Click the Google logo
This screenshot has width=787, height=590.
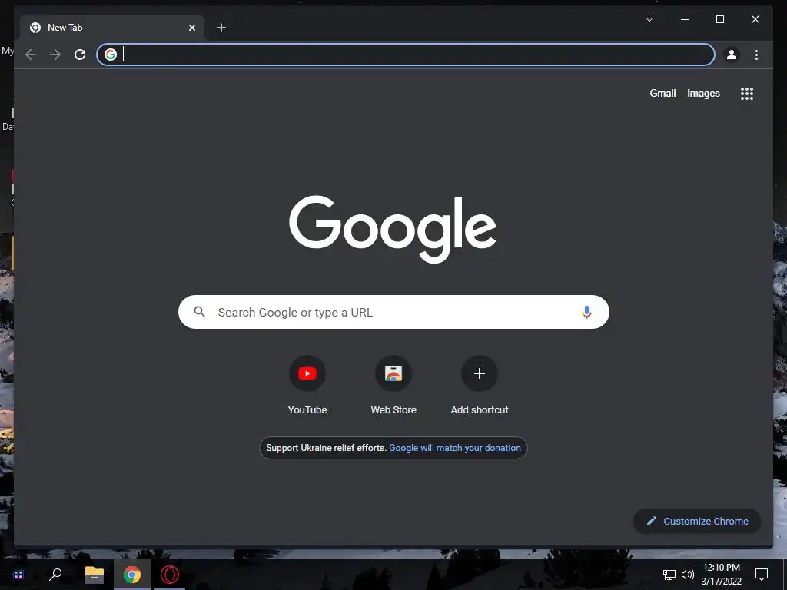pyautogui.click(x=393, y=229)
